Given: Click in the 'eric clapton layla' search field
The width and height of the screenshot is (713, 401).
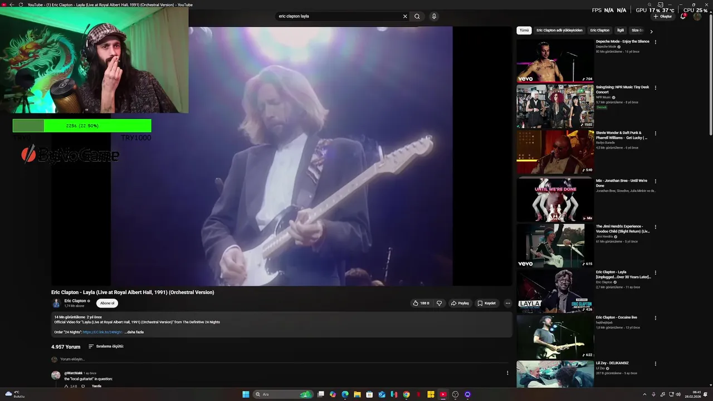Looking at the screenshot, I should [x=339, y=16].
